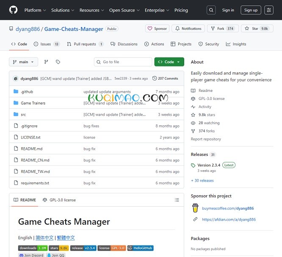This screenshot has height=257, width=282.
Task: Open the README outline list icon
Action: tap(177, 200)
